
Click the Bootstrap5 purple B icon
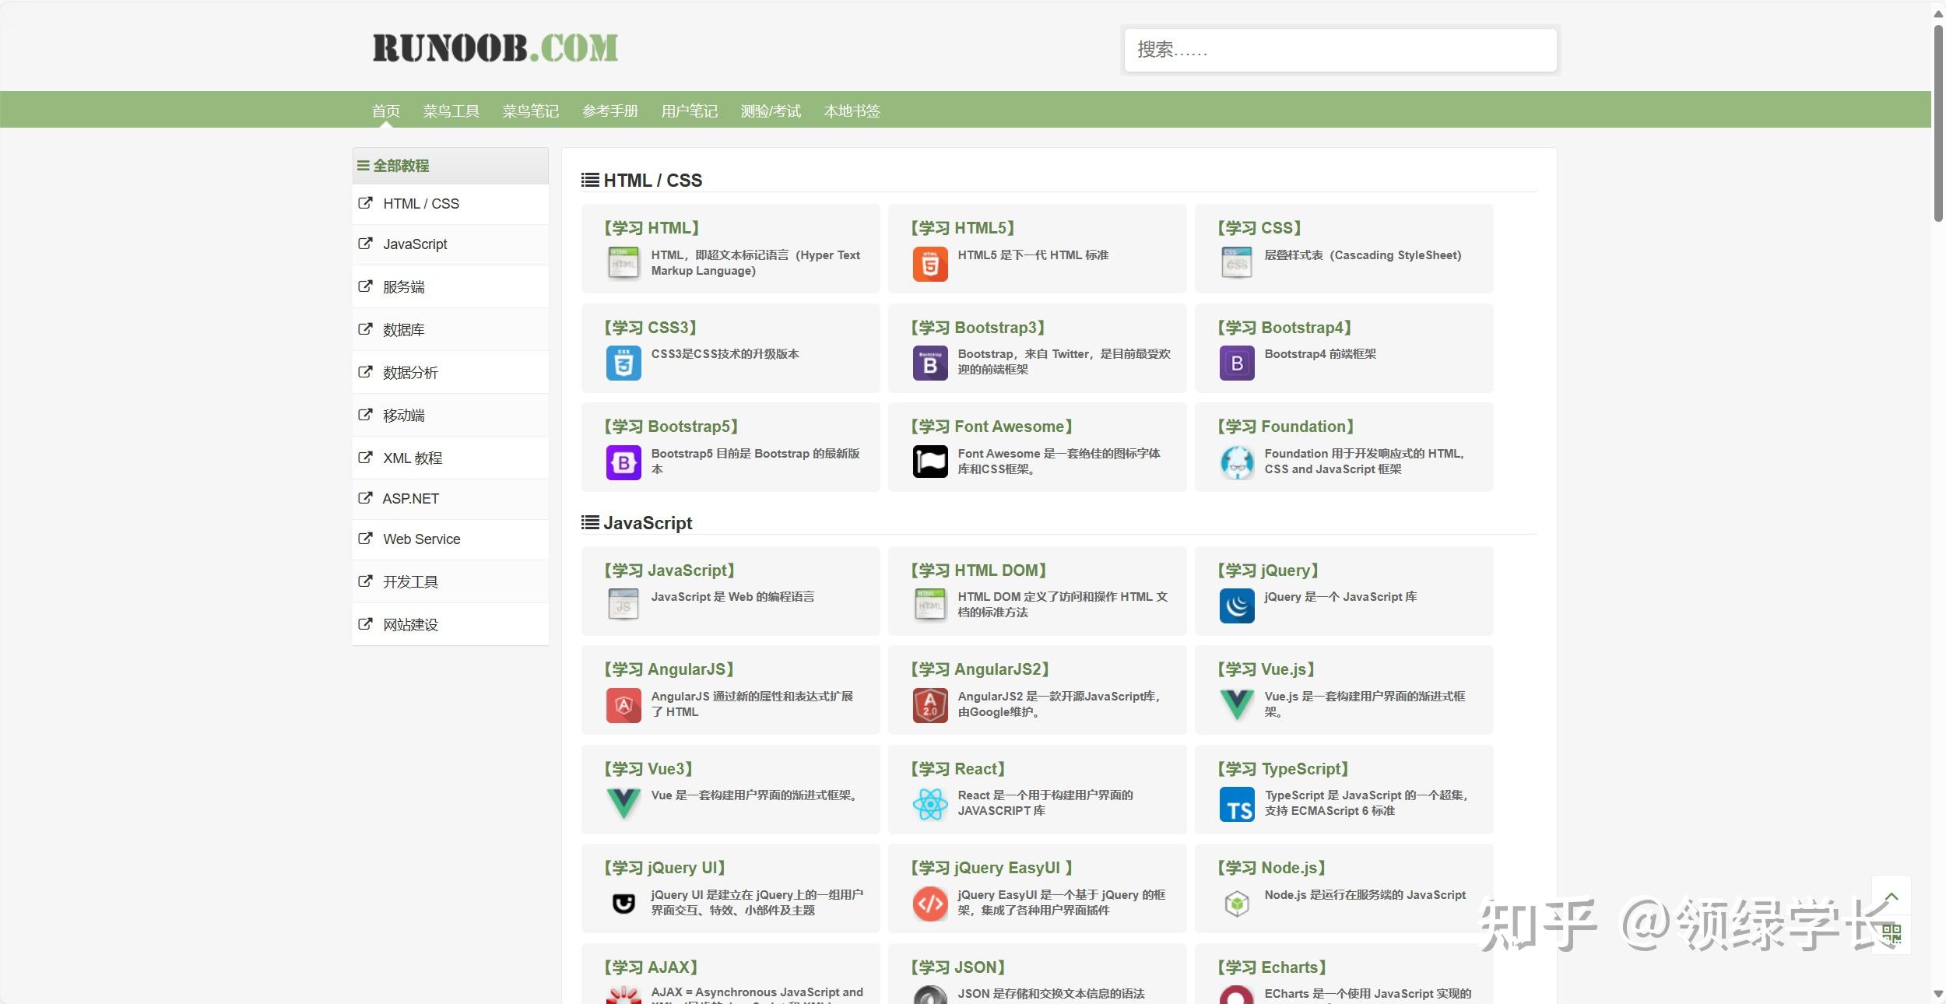point(623,462)
